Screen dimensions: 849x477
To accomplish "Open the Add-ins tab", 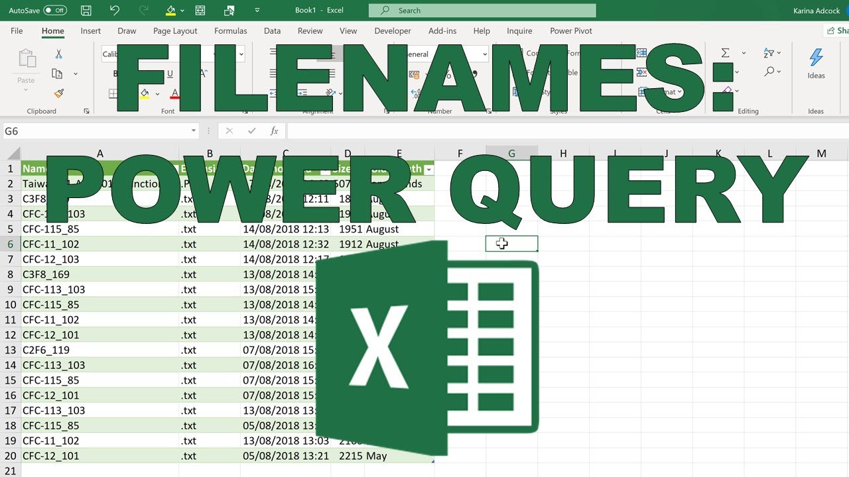I will pos(442,30).
